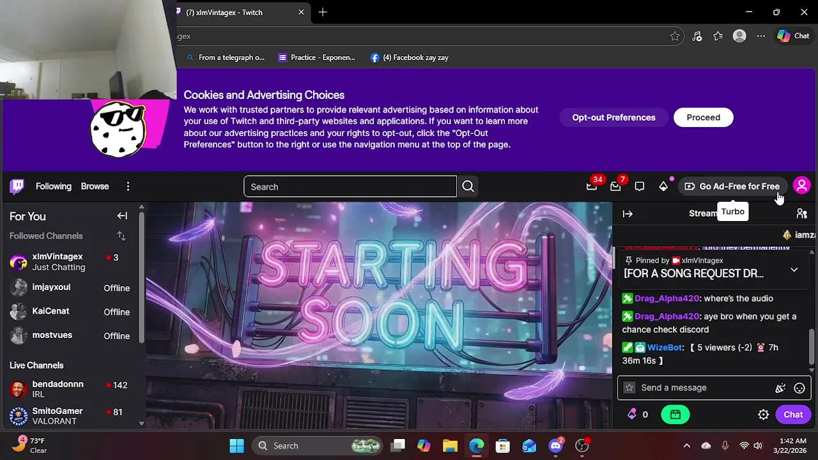818x460 pixels.
Task: Open chat settings gear
Action: (763, 415)
